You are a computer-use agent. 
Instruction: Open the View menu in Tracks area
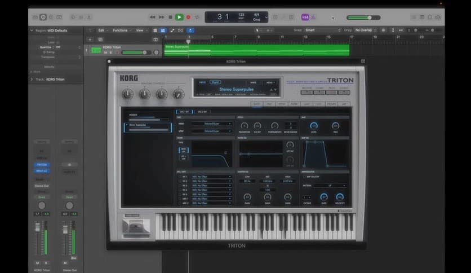141,30
